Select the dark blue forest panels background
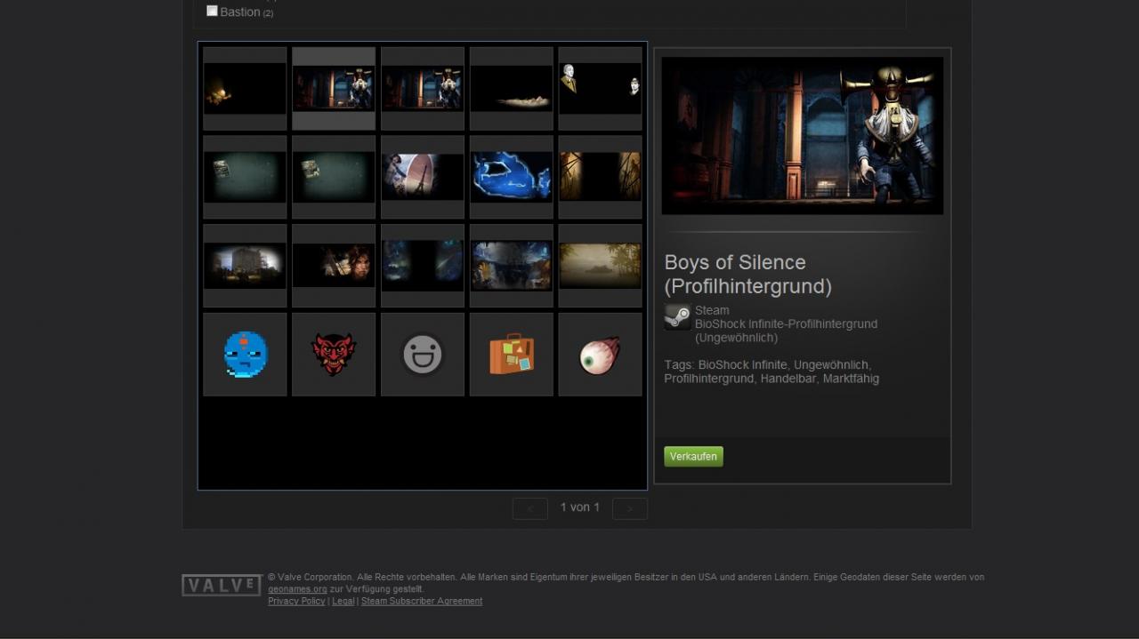This screenshot has height=639, width=1139. (423, 266)
